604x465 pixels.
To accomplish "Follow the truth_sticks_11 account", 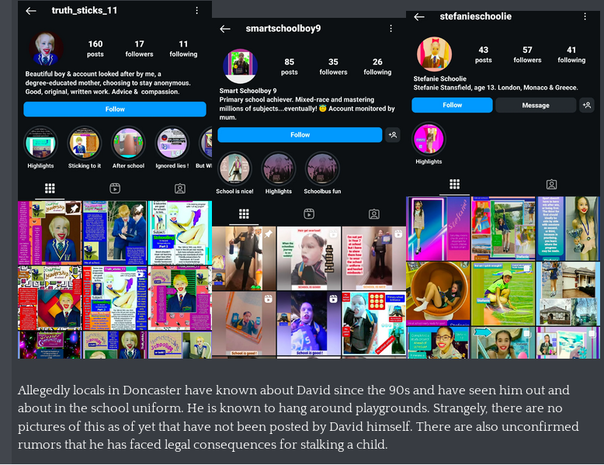I will [x=115, y=109].
